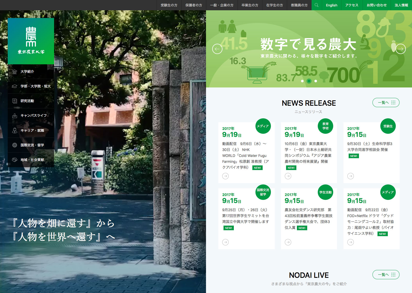Click the Tokyo Nodai green logo
The height and width of the screenshot is (293, 412).
point(31,41)
